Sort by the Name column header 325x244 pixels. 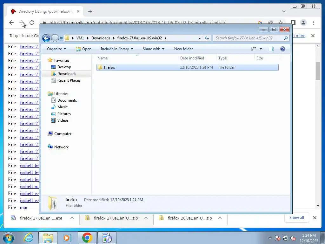(137, 58)
